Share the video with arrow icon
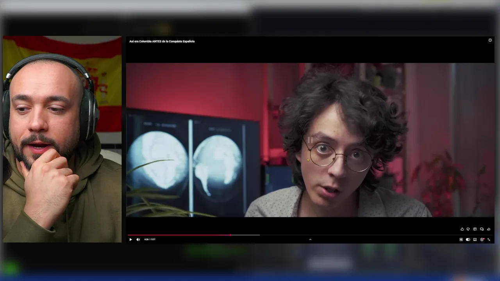The height and width of the screenshot is (281, 500). [x=489, y=229]
